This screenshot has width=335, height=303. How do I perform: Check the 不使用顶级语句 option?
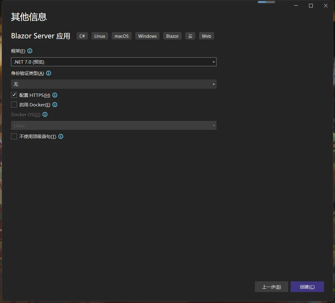point(14,136)
